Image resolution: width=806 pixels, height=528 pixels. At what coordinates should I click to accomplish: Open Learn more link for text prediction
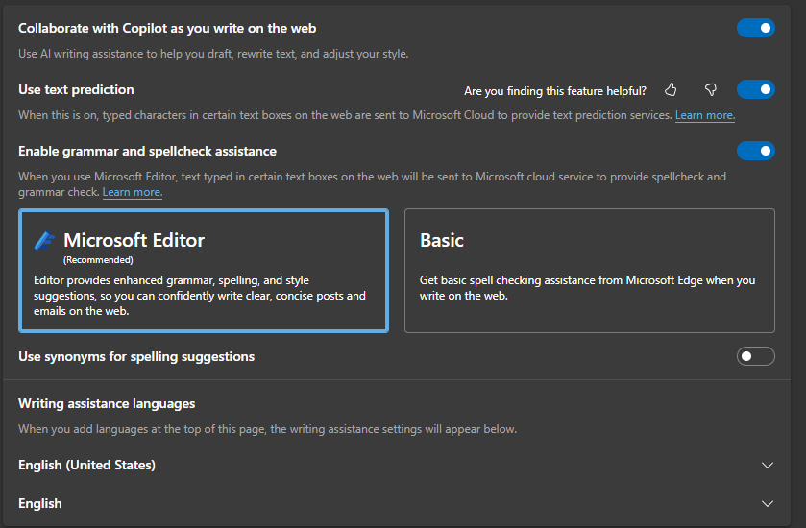pos(705,115)
